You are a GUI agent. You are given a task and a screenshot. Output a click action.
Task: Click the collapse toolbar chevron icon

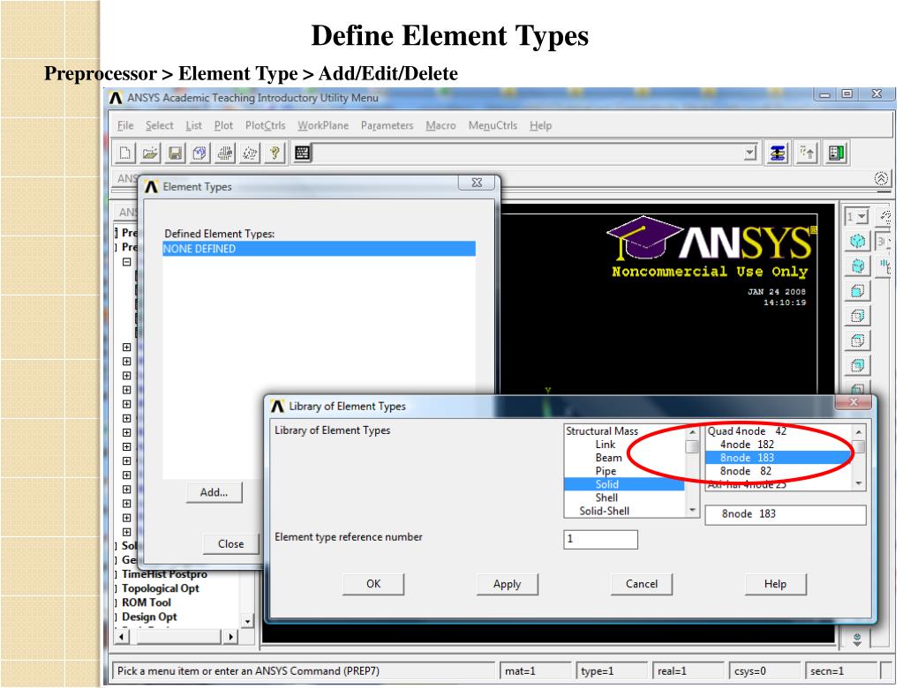coord(881,178)
